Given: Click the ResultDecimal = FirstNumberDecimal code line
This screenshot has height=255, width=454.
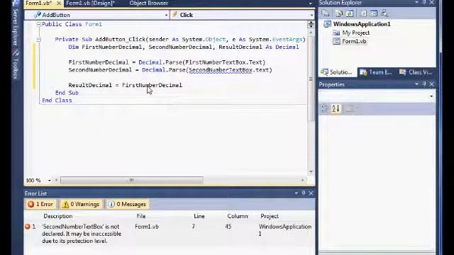Looking at the screenshot, I should pos(125,85).
